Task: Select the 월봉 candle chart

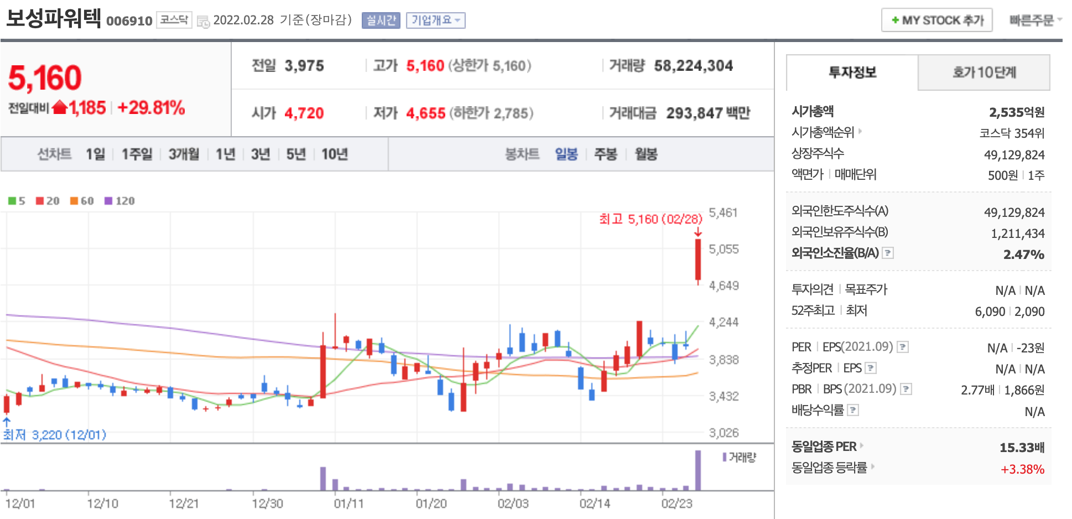Action: pyautogui.click(x=646, y=154)
